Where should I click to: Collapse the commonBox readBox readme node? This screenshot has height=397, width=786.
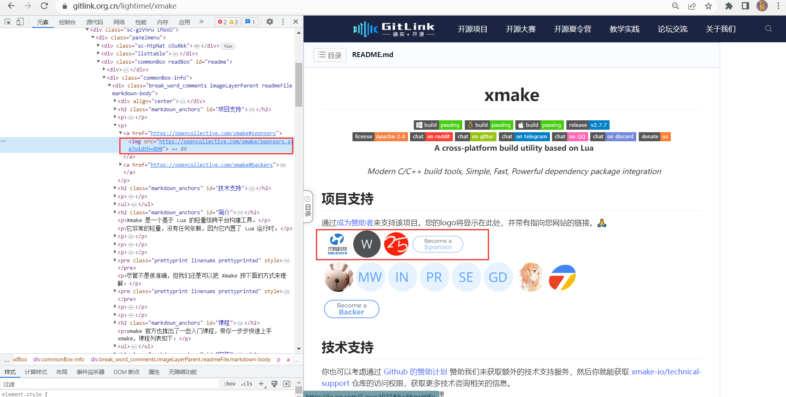click(98, 62)
